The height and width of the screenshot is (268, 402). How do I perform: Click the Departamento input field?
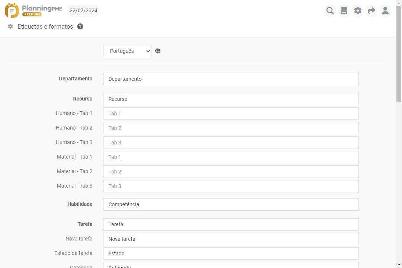coord(231,79)
